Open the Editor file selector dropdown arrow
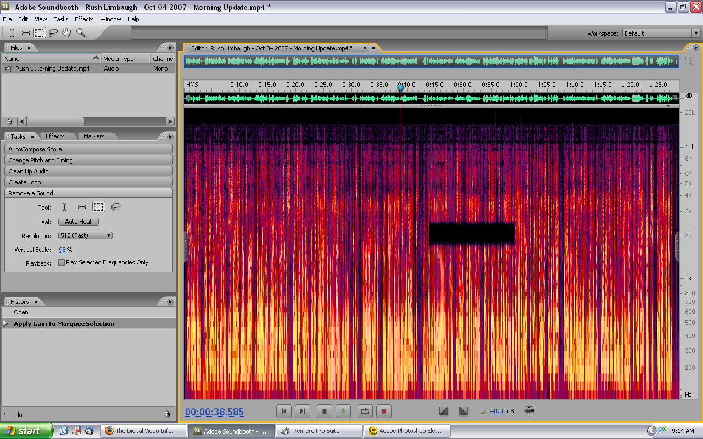The image size is (703, 439). tap(365, 48)
